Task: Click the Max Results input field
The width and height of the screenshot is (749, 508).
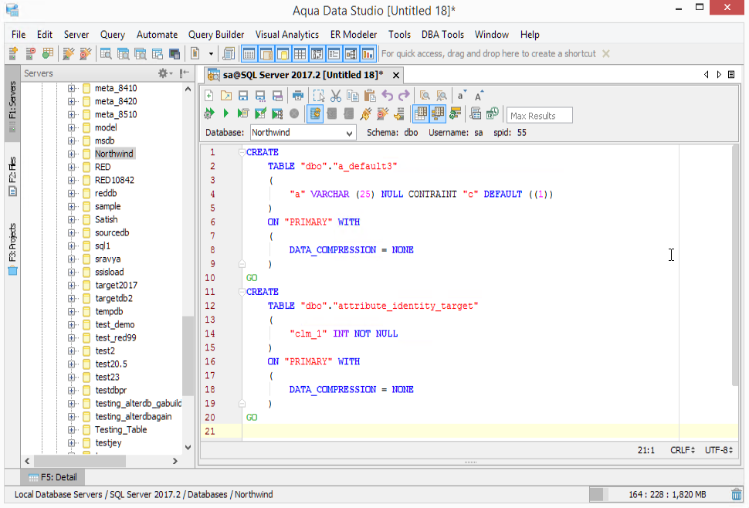Action: pyautogui.click(x=539, y=116)
